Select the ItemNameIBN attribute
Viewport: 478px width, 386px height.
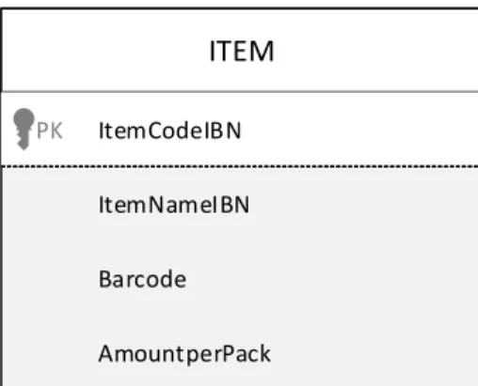[x=174, y=205]
